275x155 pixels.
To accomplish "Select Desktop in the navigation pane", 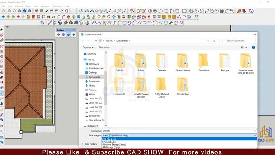I will (x=93, y=73).
